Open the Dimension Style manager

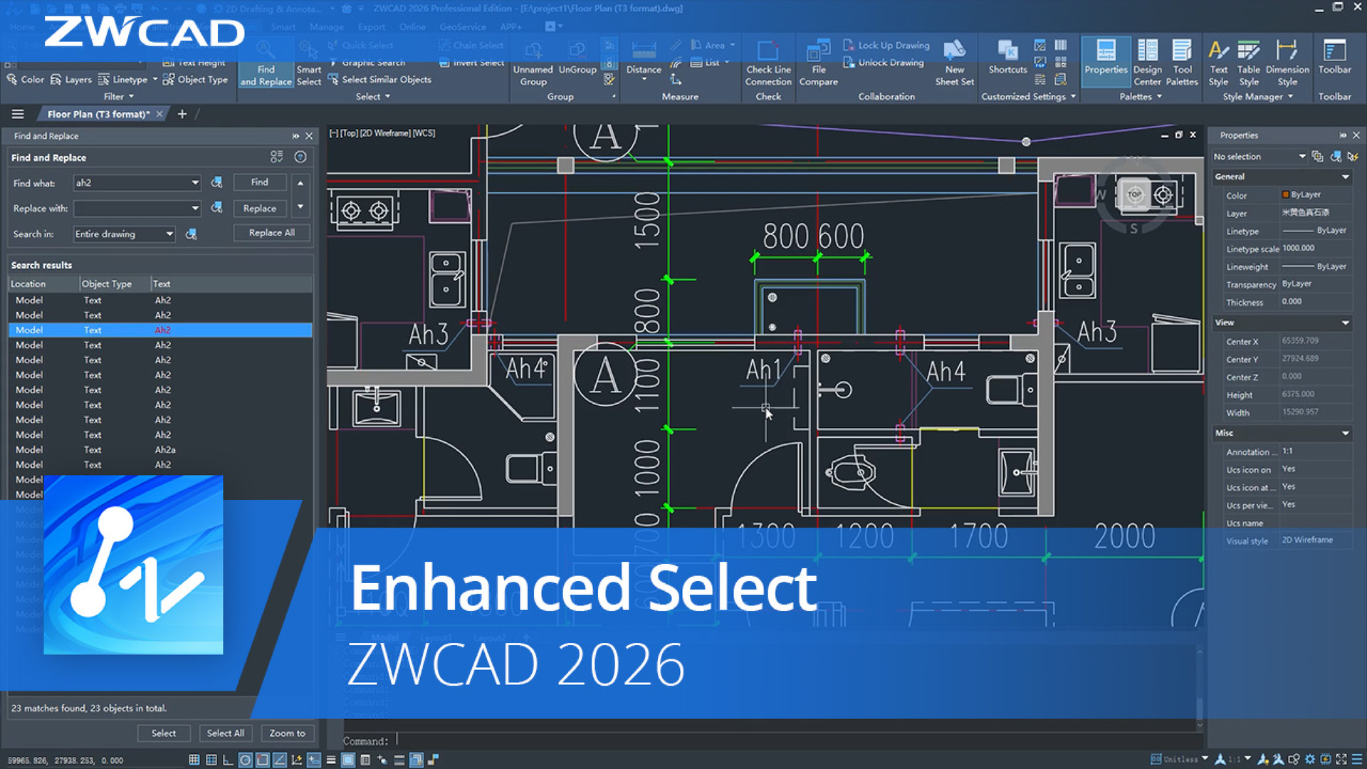tap(1287, 64)
